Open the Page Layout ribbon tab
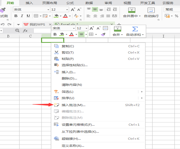Screen dimensions: 180x149 [50, 3]
